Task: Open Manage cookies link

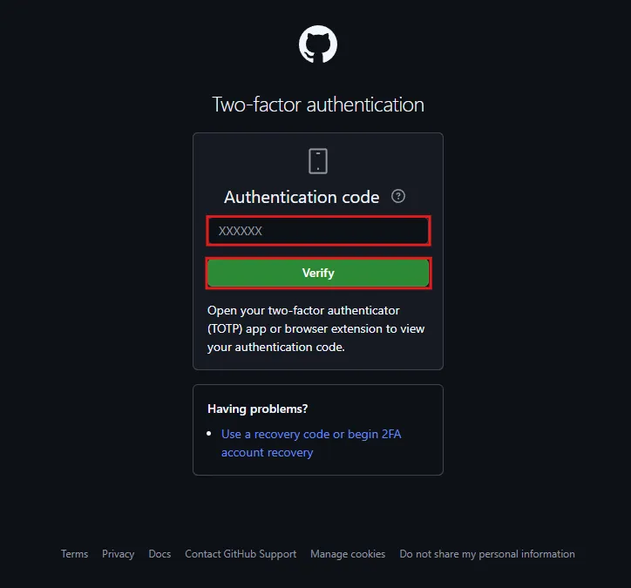Action: [348, 554]
